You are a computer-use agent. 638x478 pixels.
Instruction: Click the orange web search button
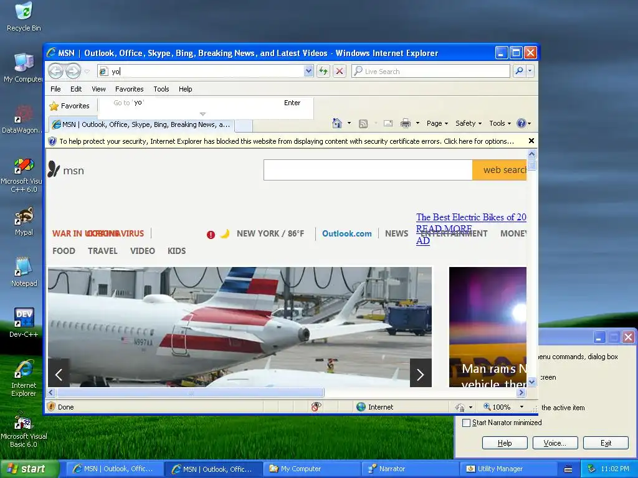click(x=499, y=170)
